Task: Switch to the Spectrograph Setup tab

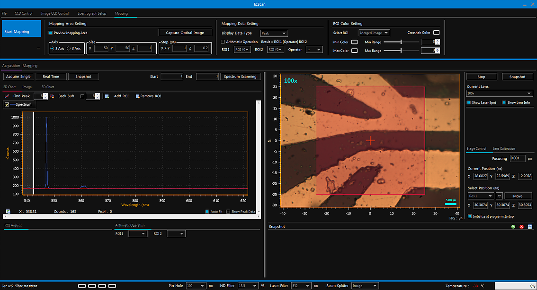Action: (92, 13)
